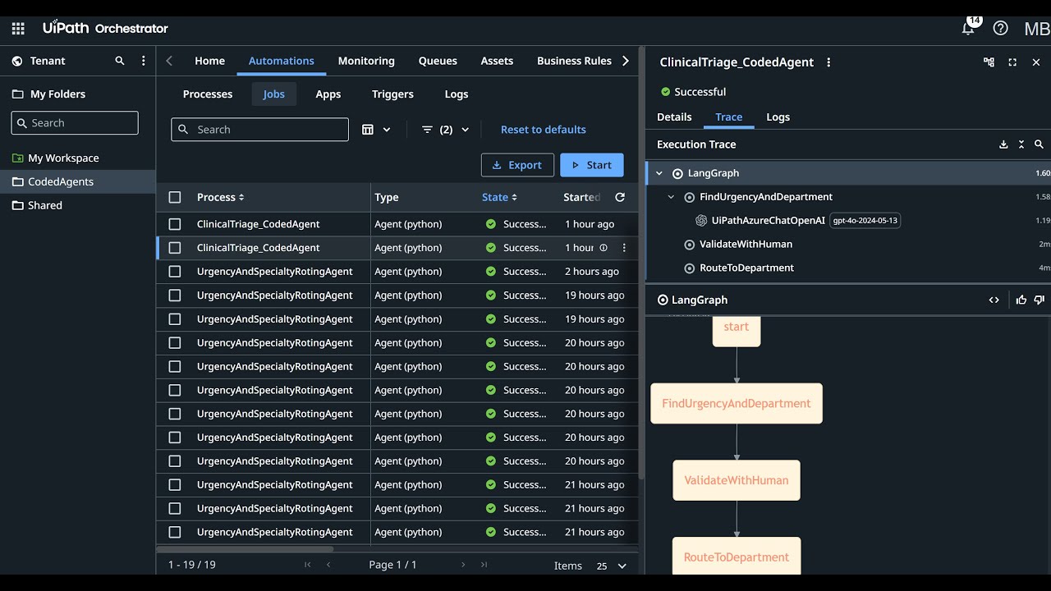Go to first page of jobs
Screen dimensions: 1051x591
point(308,565)
